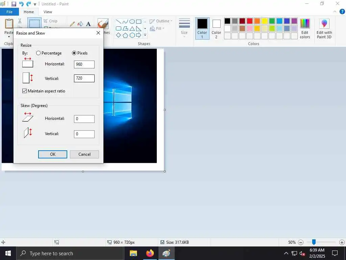This screenshot has width=346, height=260.
Task: Switch to the View ribbon tab
Action: [48, 12]
